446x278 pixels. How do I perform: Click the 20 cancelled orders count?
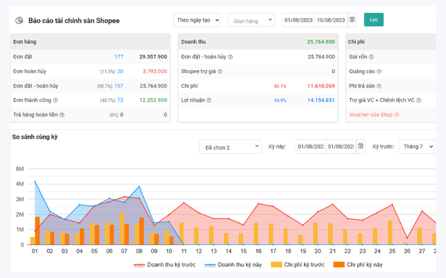click(120, 72)
